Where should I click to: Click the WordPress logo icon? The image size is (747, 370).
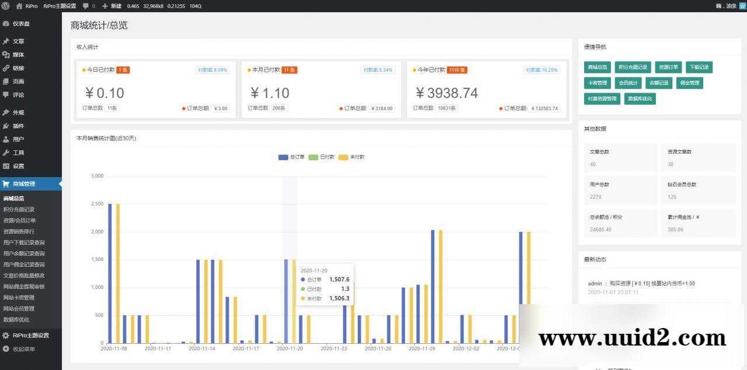[x=5, y=6]
